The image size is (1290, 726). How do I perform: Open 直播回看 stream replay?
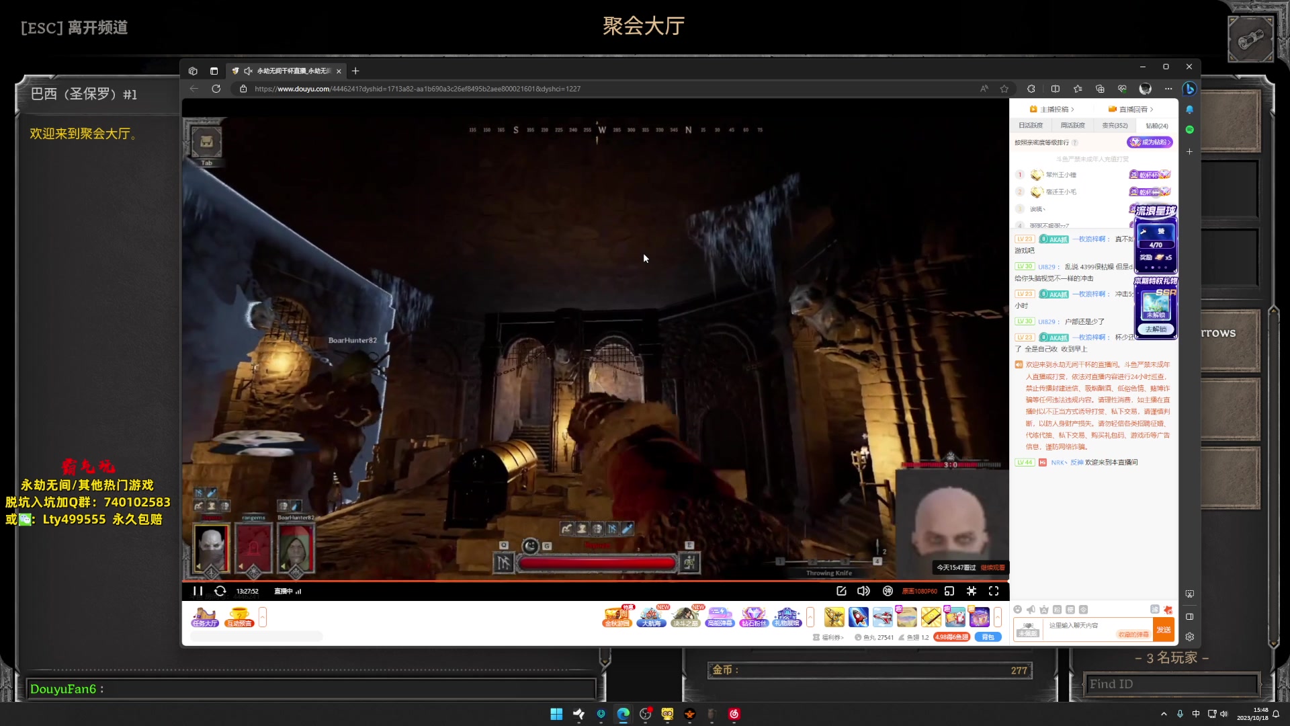1131,110
